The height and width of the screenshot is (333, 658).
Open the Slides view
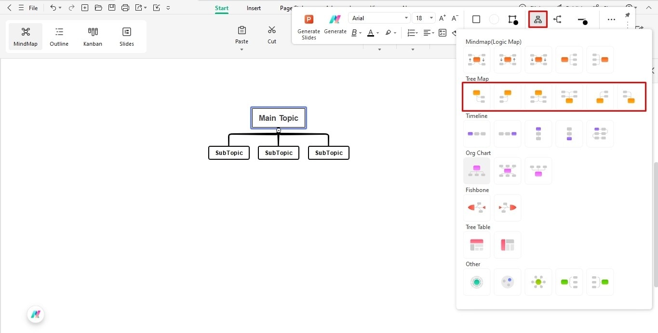coord(126,36)
